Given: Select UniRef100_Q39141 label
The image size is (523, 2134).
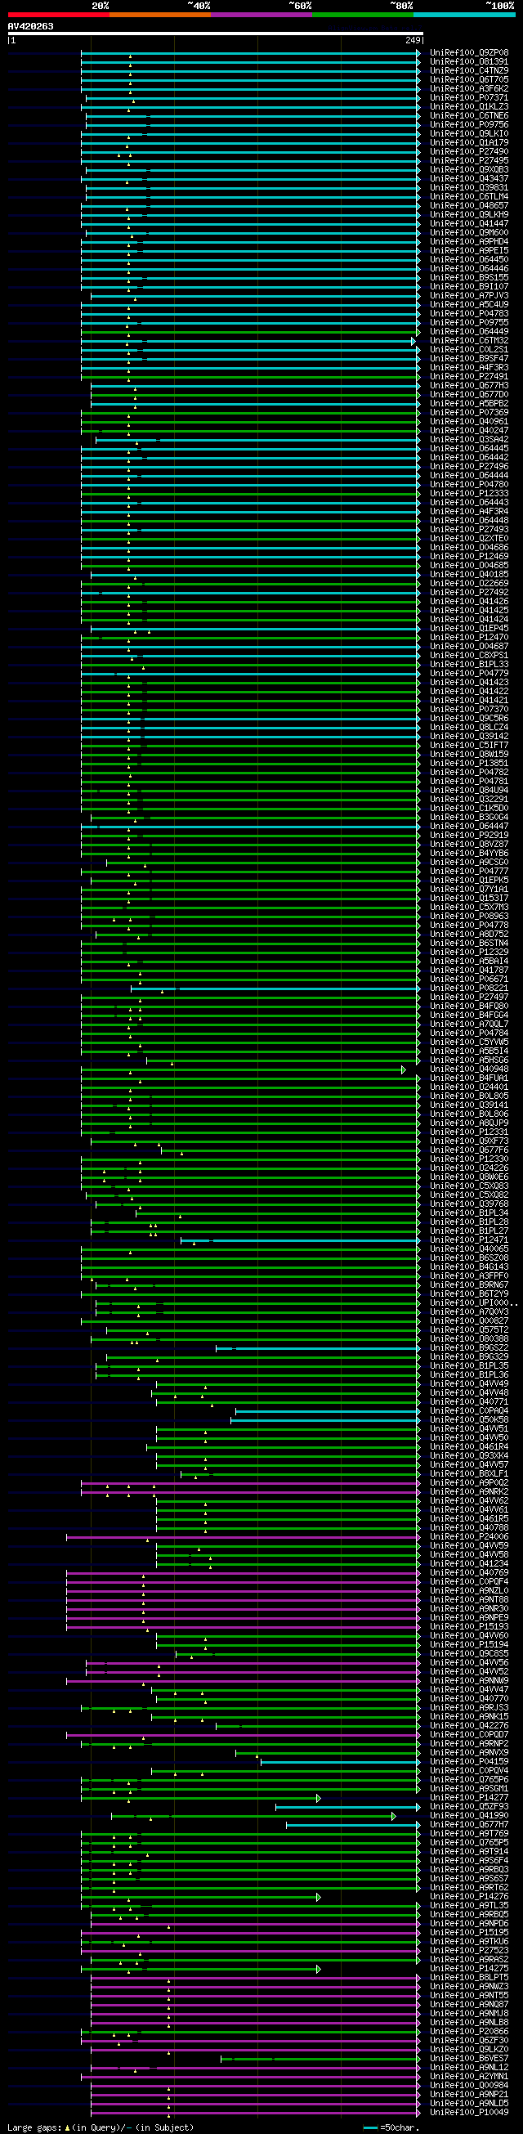Looking at the screenshot, I should 469,1105.
